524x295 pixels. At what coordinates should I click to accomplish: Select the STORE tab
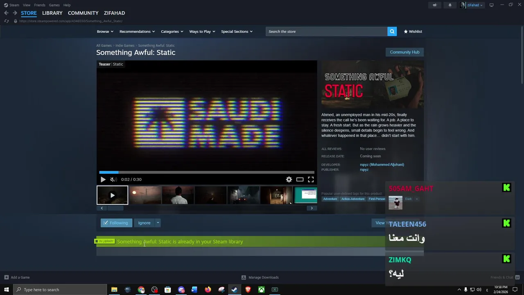[x=29, y=13]
